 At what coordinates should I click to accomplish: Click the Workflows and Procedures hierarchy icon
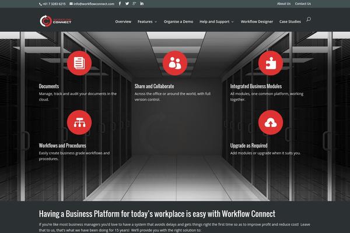click(79, 122)
